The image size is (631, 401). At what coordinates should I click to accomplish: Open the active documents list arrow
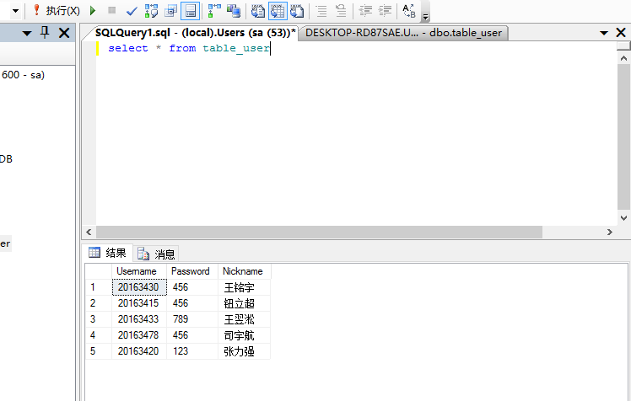tap(604, 33)
